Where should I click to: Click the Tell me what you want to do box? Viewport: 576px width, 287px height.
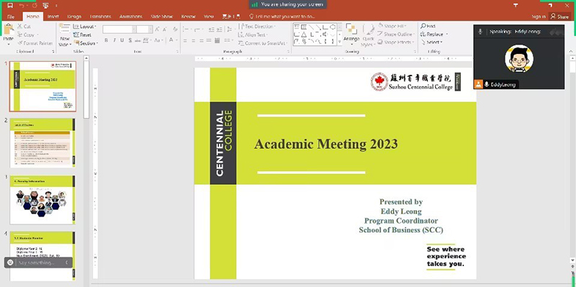[x=282, y=17]
